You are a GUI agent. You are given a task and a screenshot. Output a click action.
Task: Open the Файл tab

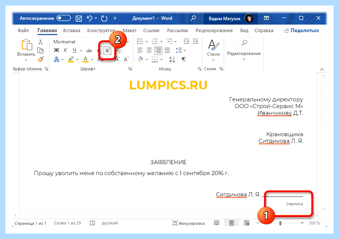coord(23,31)
